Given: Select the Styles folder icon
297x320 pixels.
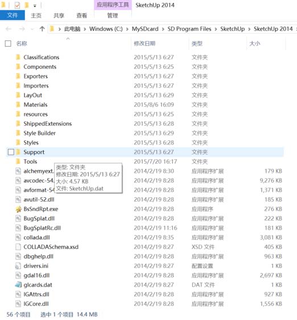Looking at the screenshot, I should coord(18,143).
